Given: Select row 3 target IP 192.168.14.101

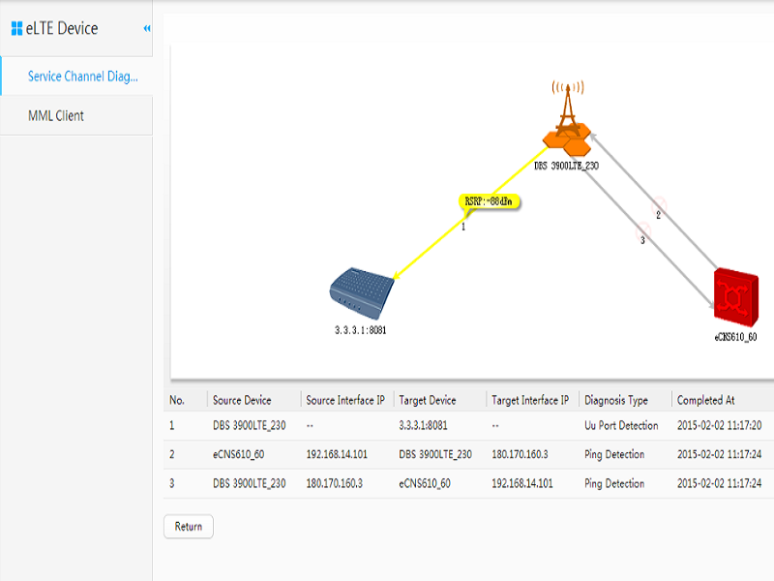Looking at the screenshot, I should [522, 483].
